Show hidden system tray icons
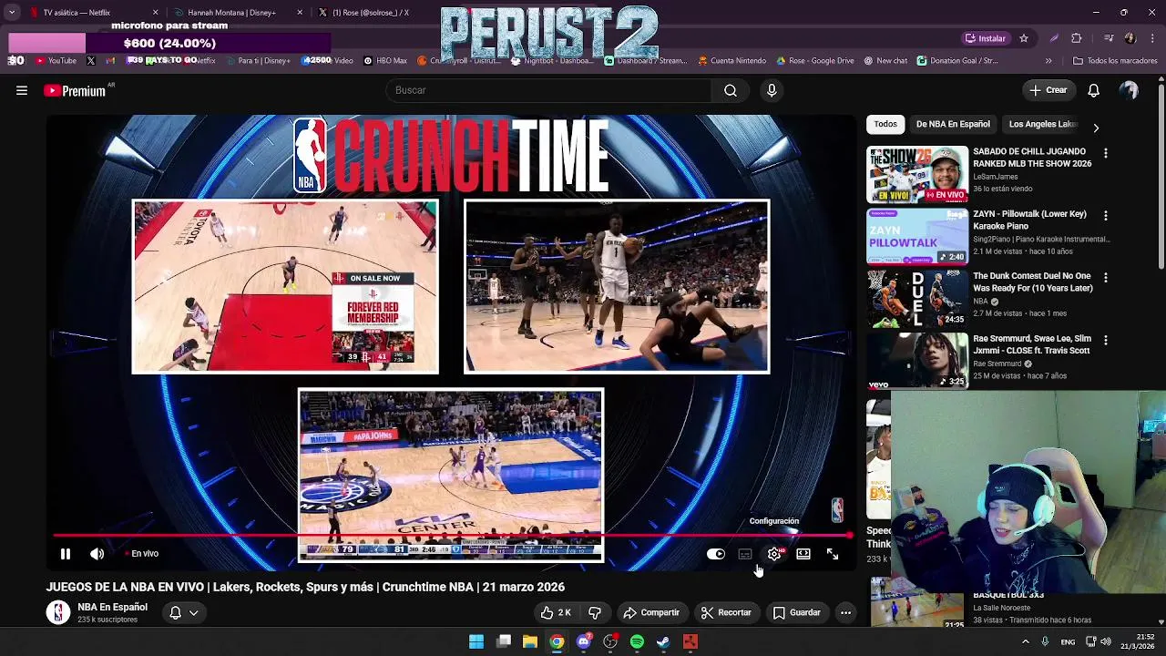 tap(1026, 642)
